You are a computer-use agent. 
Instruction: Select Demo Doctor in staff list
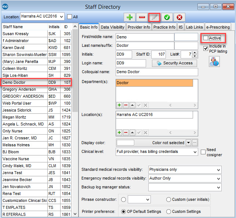coord(36,82)
